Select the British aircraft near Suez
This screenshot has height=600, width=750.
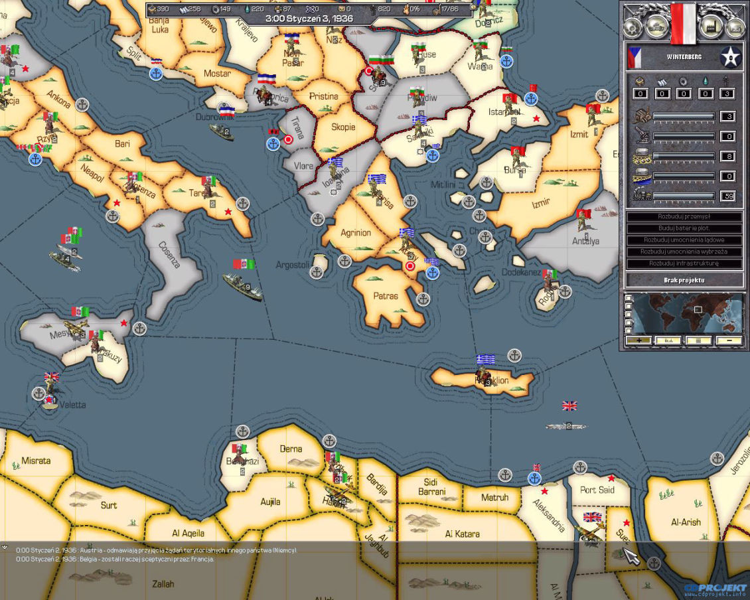click(591, 533)
